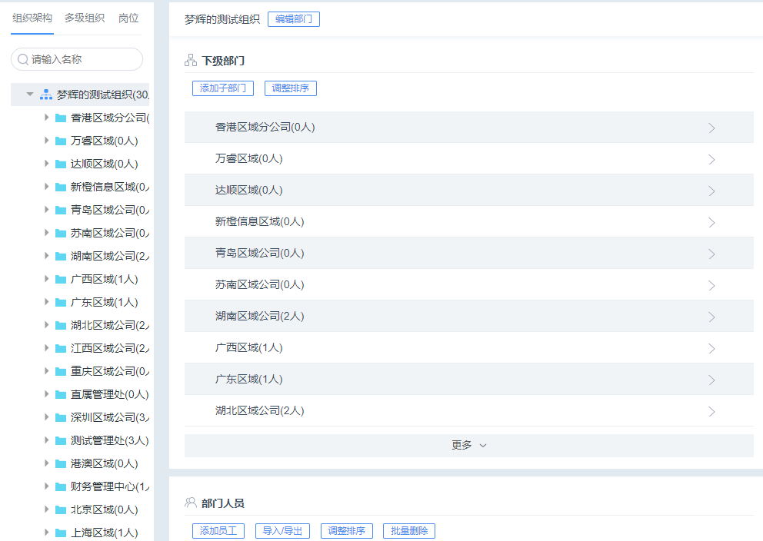The image size is (763, 541).
Task: Click the 批量删除 button
Action: pyautogui.click(x=409, y=531)
